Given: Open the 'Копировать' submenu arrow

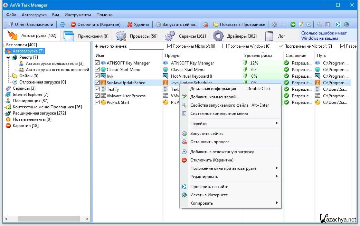Looking at the screenshot, I should pos(277,203).
